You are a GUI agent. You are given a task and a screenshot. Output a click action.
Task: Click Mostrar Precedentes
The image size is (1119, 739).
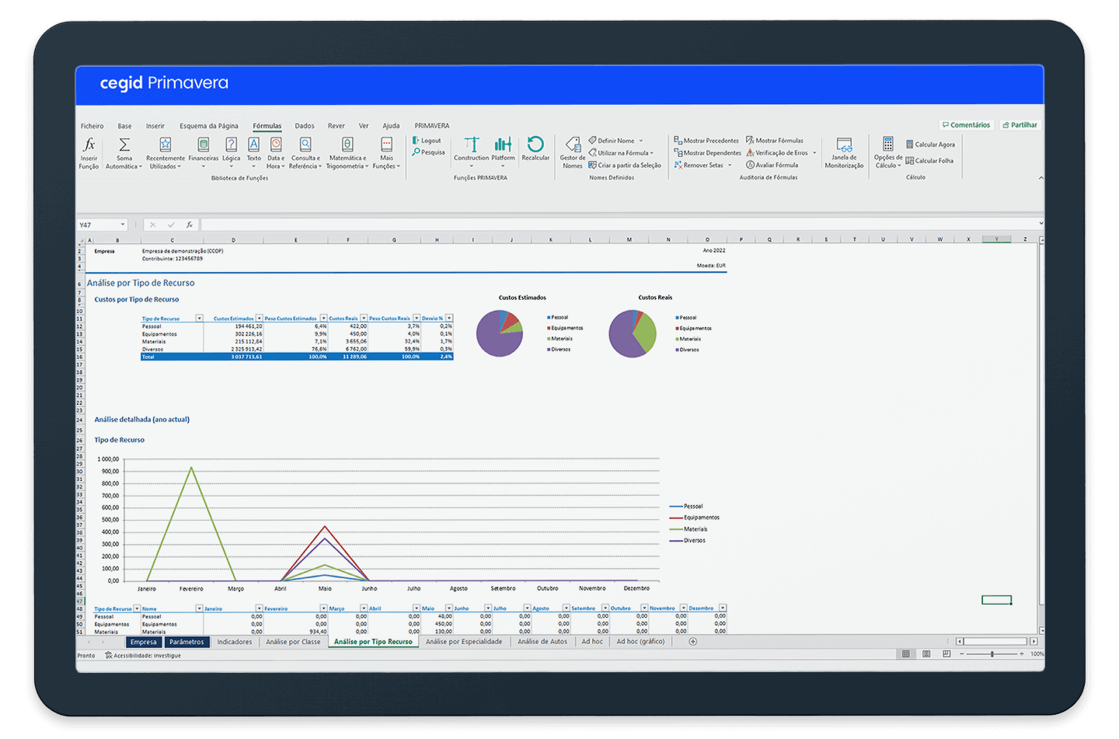(x=706, y=141)
